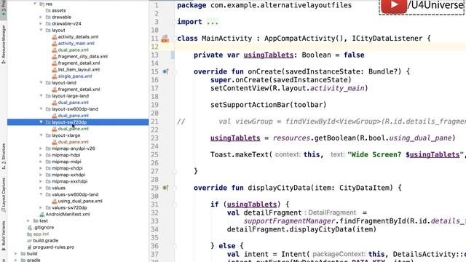Expand the mipmap-xhdpi folder

[41, 168]
